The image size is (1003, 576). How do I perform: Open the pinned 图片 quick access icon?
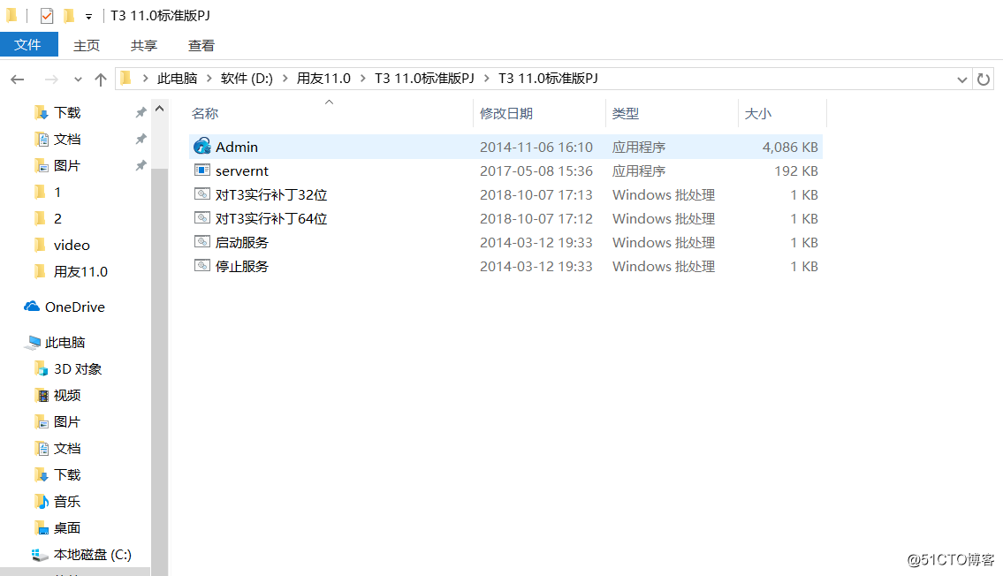click(41, 165)
